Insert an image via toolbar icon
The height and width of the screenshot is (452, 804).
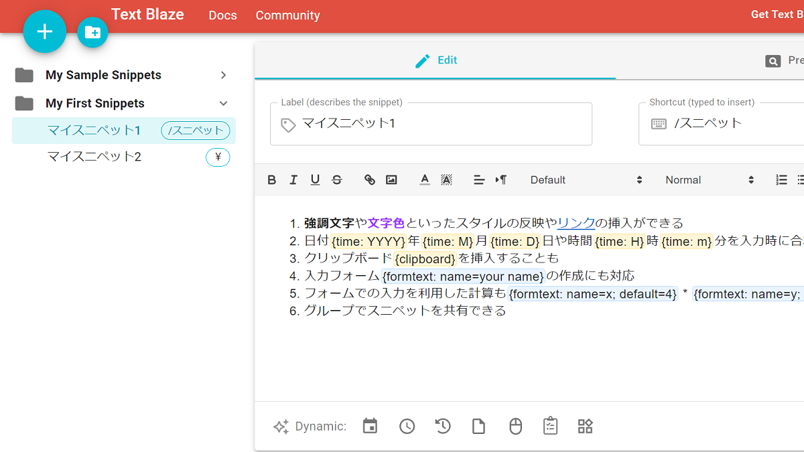[x=391, y=179]
